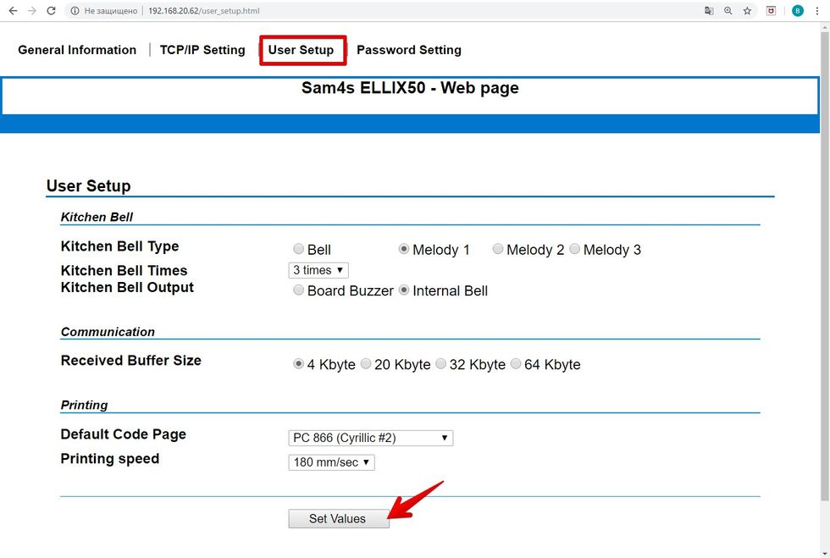Select the Melody 1 bell type

pyautogui.click(x=404, y=249)
